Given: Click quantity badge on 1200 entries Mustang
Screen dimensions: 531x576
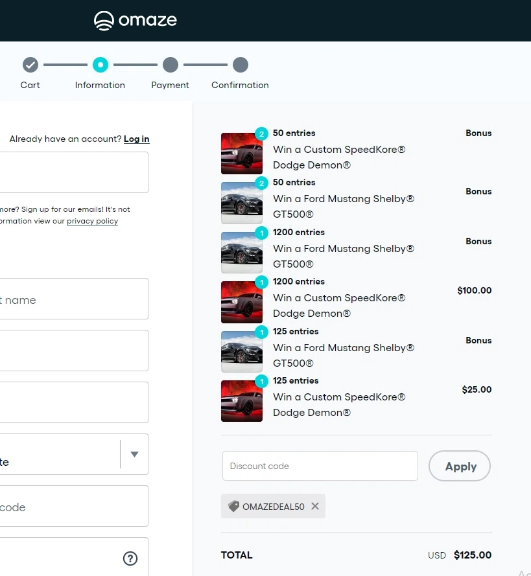Looking at the screenshot, I should 262,233.
